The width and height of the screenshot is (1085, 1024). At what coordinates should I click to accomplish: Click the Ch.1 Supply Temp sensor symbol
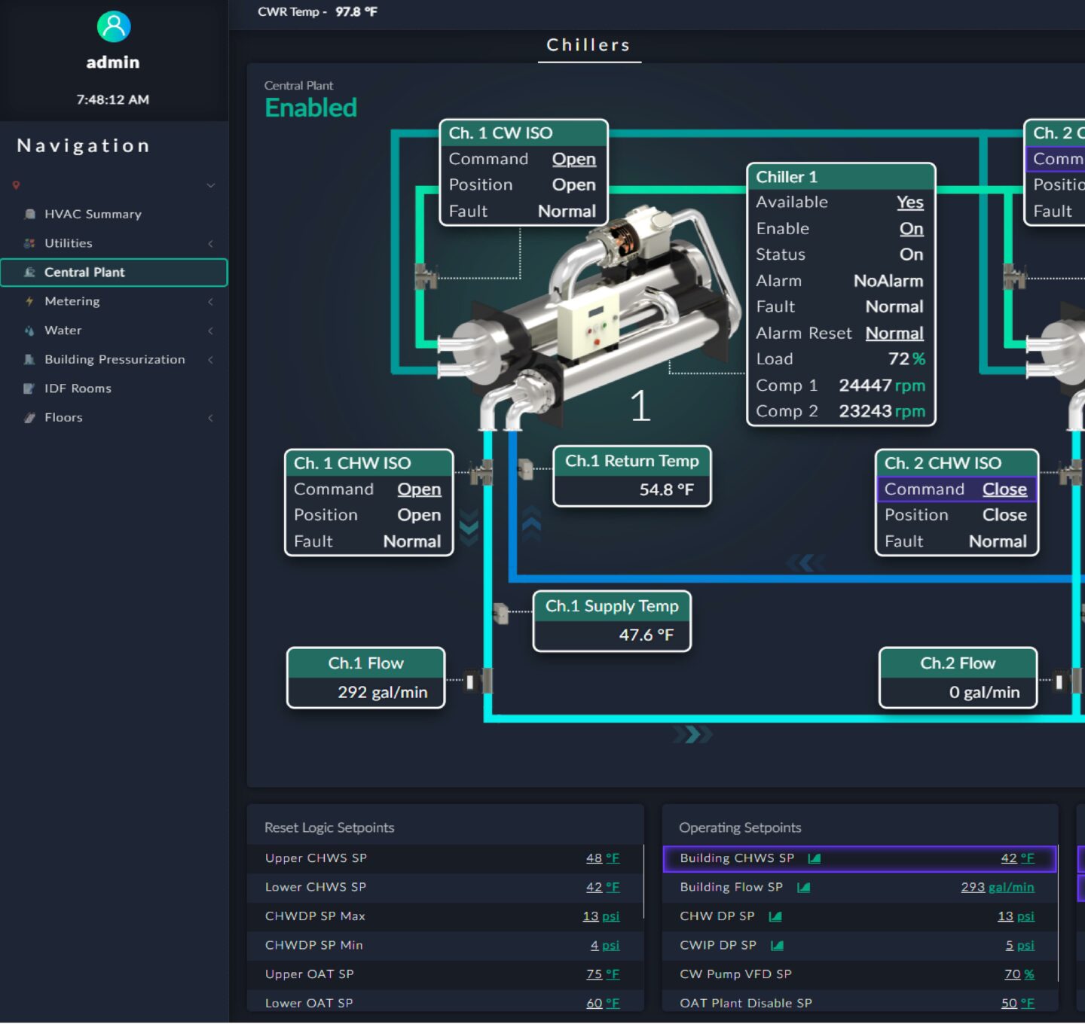501,613
